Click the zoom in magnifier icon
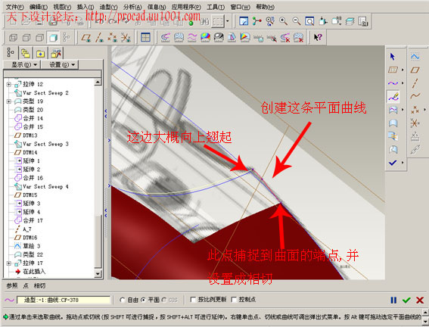Viewport: 429px width, 327px height. (x=283, y=21)
